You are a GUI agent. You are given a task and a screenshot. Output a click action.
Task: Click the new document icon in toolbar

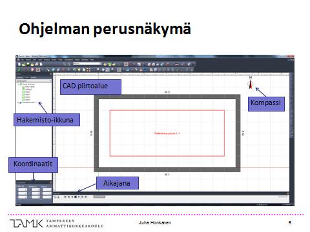pyautogui.click(x=19, y=64)
